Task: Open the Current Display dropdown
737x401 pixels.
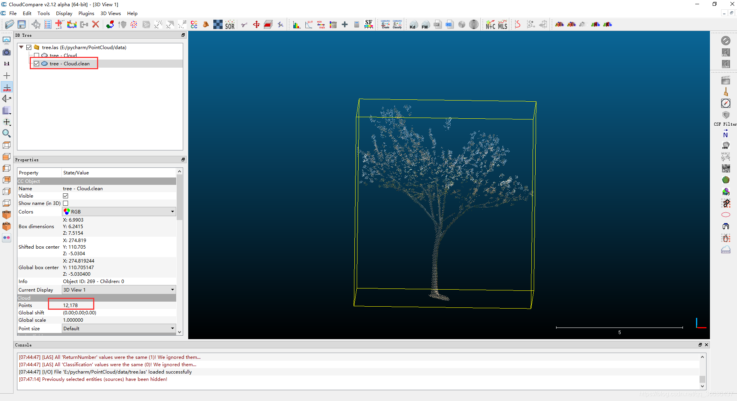Action: 119,290
